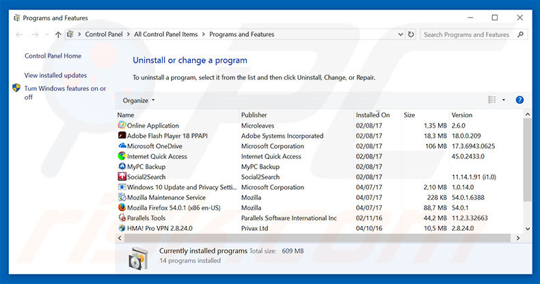540x284 pixels.
Task: Sort programs by Installed On column
Action: click(x=373, y=115)
